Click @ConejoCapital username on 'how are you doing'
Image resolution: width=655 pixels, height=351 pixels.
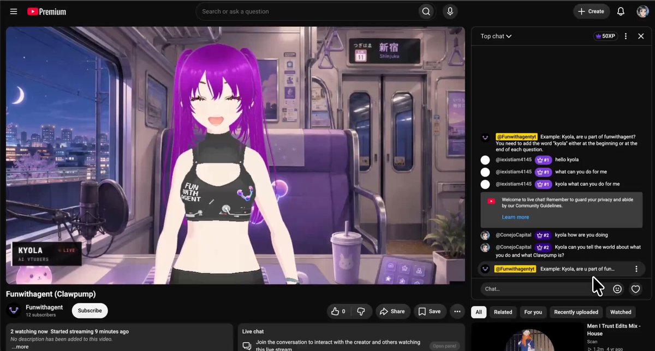pos(514,235)
